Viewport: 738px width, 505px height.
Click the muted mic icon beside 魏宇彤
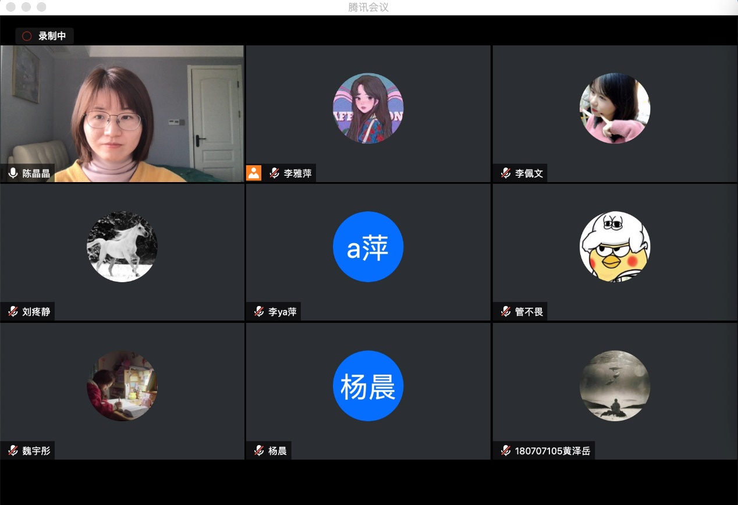[13, 450]
